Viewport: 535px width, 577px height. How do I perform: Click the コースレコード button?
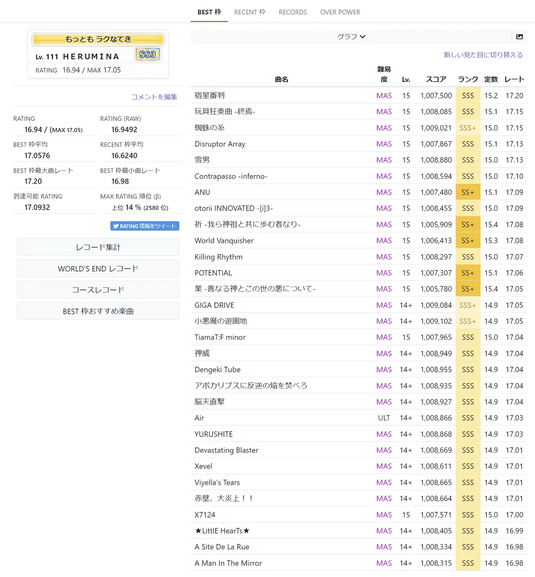tap(98, 290)
